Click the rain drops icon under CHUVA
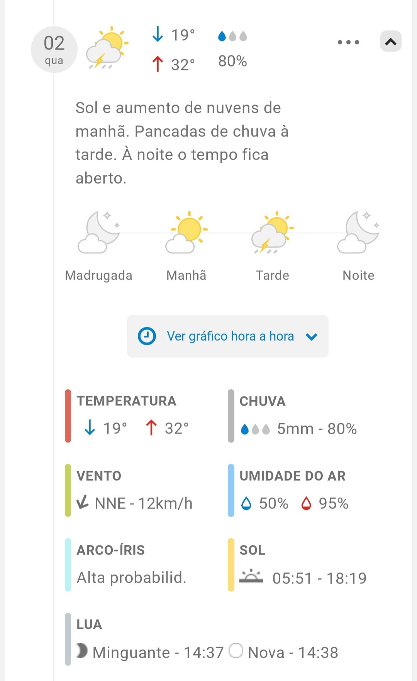Viewport: 417px width, 681px height. coord(255,429)
